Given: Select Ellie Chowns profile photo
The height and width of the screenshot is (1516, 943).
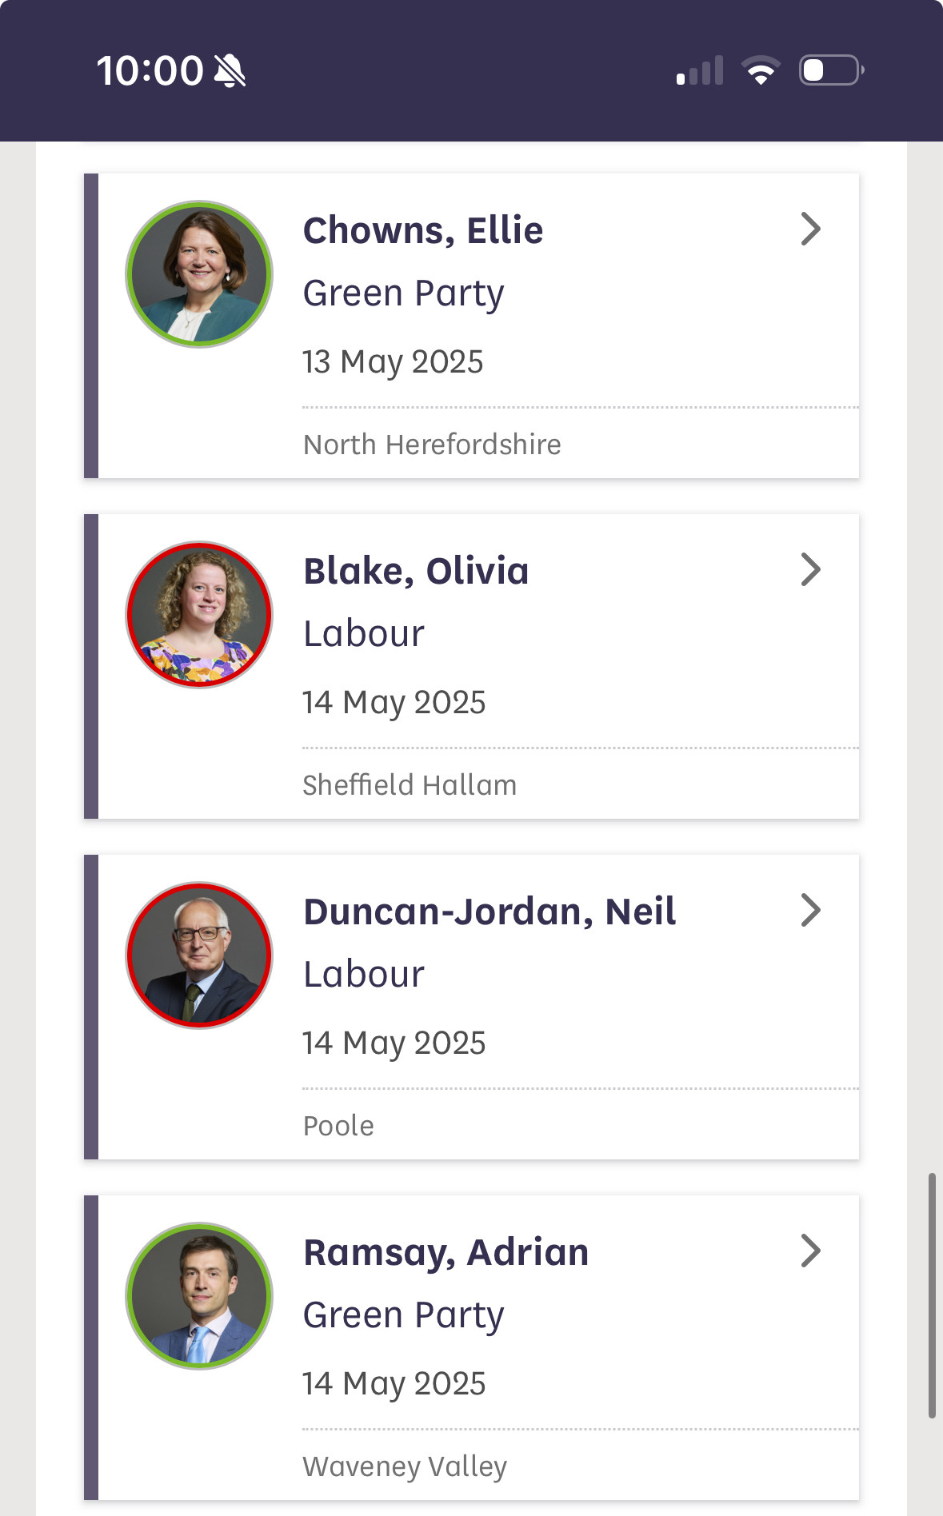Looking at the screenshot, I should click(x=199, y=274).
